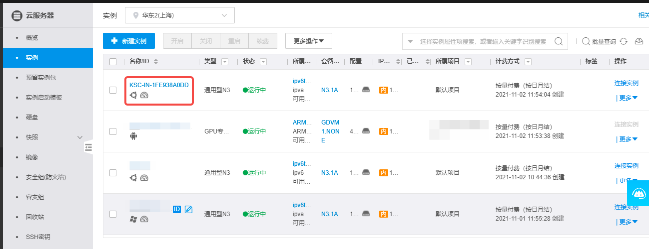Image resolution: width=649 pixels, height=249 pixels.
Task: Click the monitoring gauge icon under KSC-IN-1FE938A0DD
Action: point(144,95)
